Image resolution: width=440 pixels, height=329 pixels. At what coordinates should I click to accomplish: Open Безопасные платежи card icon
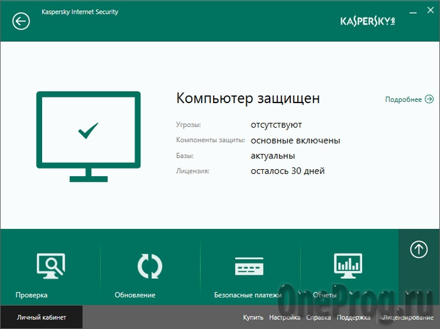click(x=249, y=266)
